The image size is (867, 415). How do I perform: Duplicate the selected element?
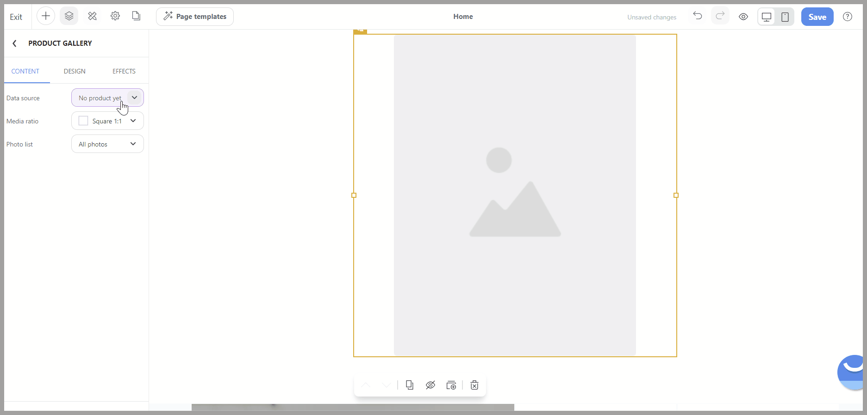click(x=410, y=385)
